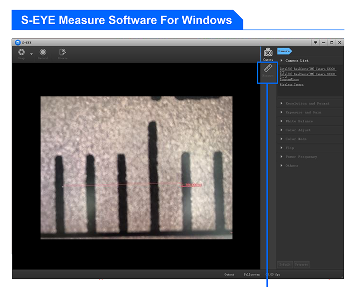The image size is (356, 287).
Task: Expand Resolution and Format section
Action: click(307, 103)
